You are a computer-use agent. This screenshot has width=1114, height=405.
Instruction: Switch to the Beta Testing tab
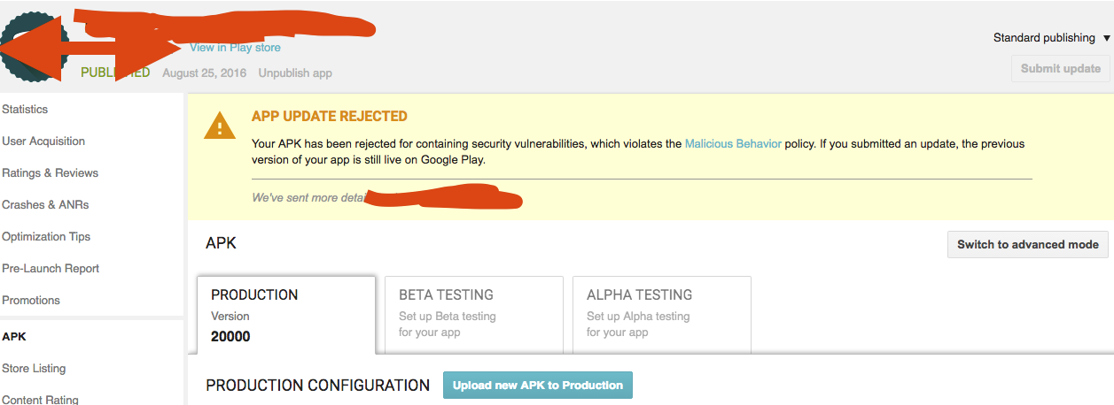pyautogui.click(x=473, y=315)
